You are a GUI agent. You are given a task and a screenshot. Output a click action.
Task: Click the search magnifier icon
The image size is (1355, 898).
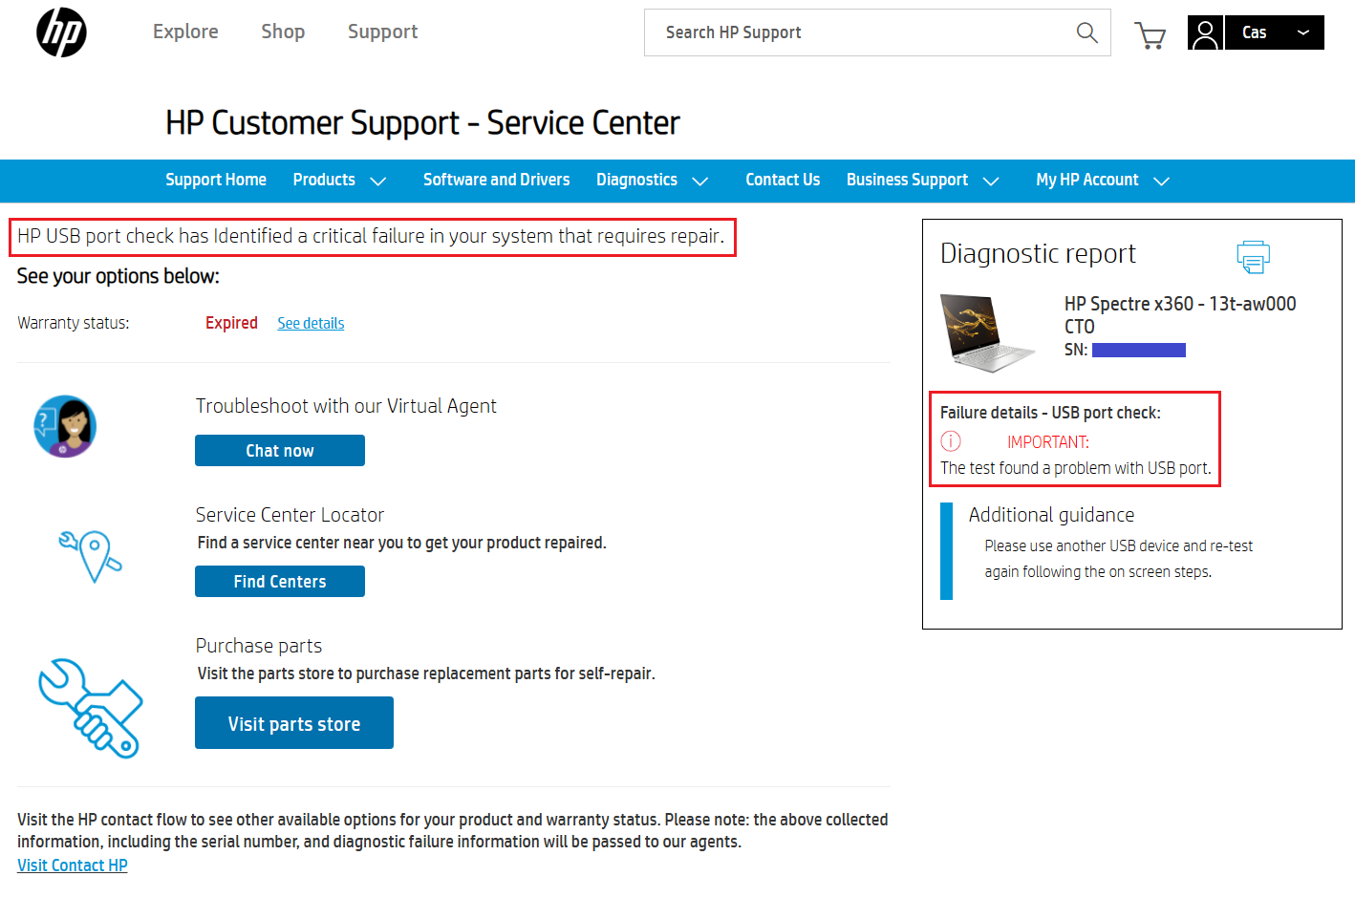pyautogui.click(x=1086, y=32)
